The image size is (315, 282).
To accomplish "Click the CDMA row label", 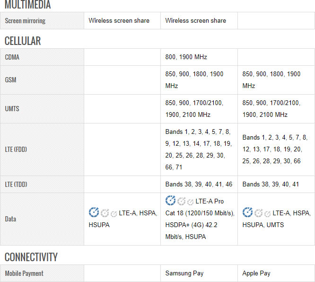I will 12,57.
